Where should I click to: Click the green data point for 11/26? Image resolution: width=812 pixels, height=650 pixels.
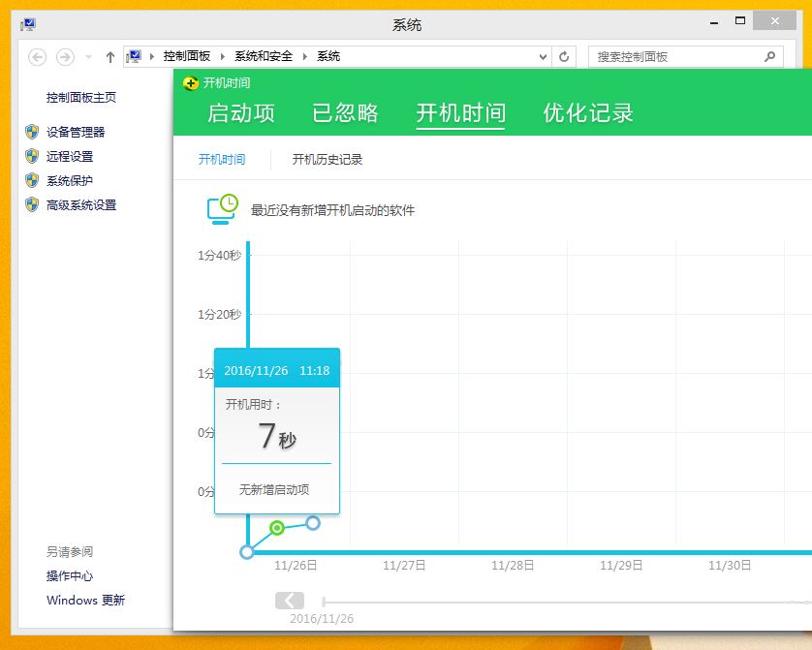click(x=275, y=526)
